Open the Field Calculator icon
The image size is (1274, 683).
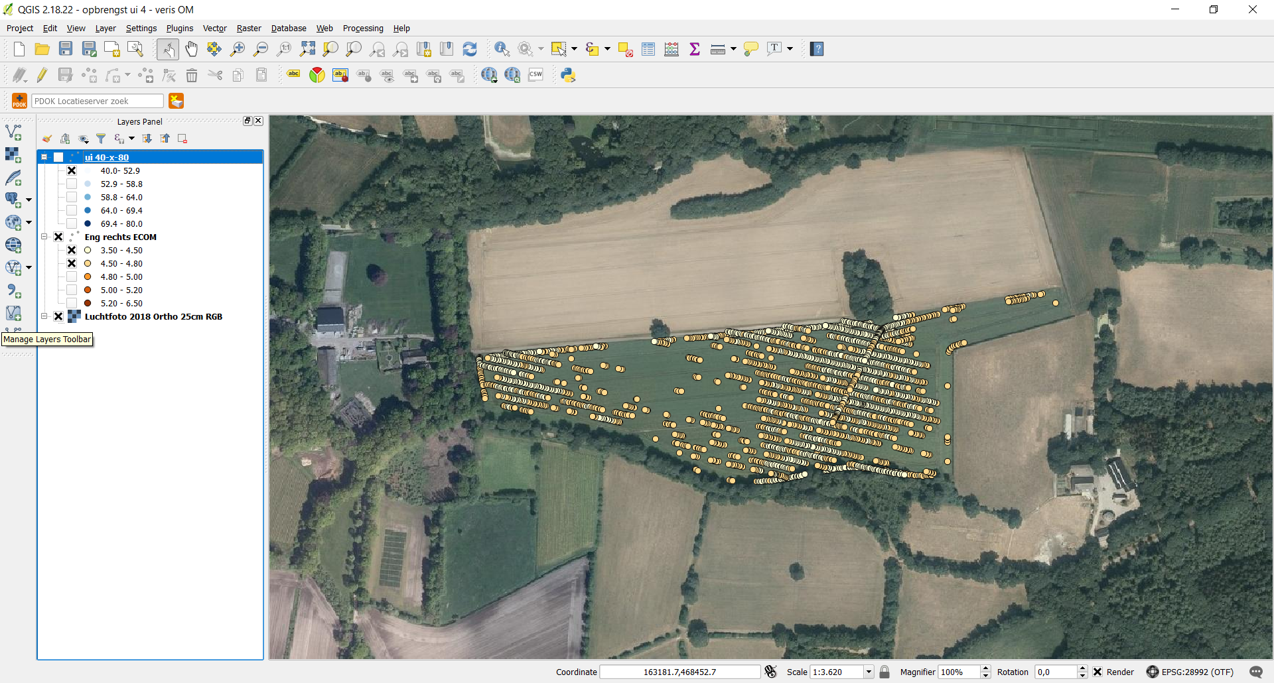(672, 49)
